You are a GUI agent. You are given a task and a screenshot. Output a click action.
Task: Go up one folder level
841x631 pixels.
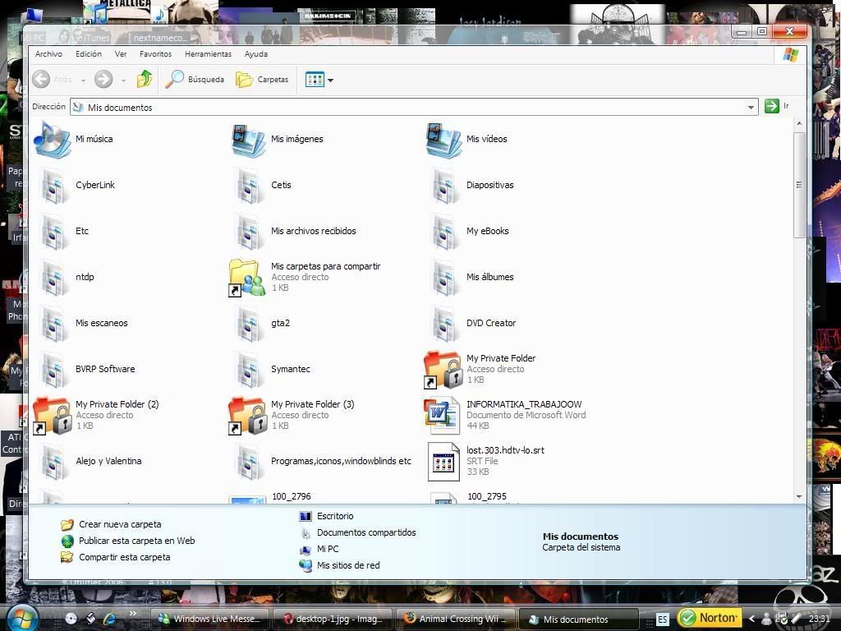(x=145, y=80)
